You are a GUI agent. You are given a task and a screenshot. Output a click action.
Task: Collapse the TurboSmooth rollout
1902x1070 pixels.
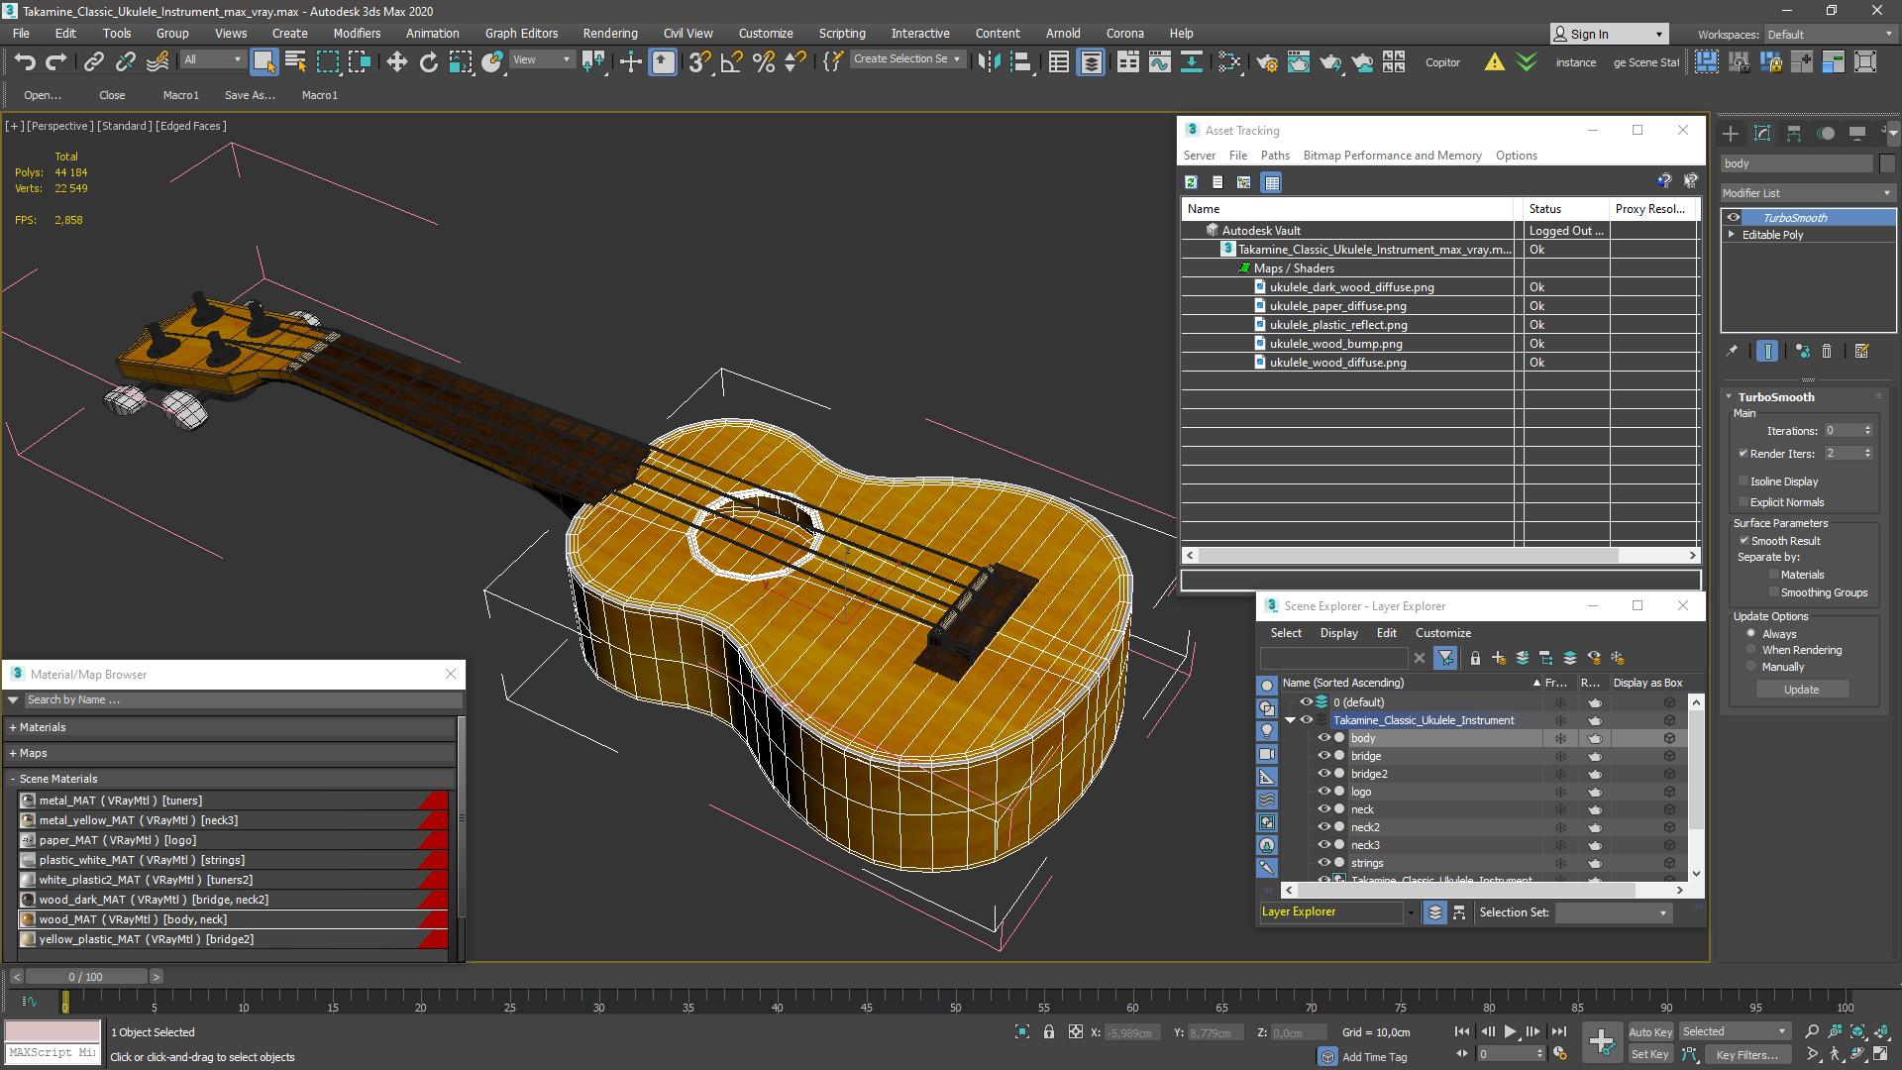pyautogui.click(x=1730, y=397)
